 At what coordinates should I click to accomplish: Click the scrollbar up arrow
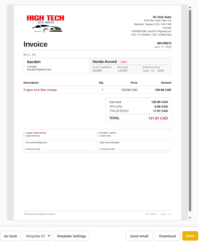point(190,7)
